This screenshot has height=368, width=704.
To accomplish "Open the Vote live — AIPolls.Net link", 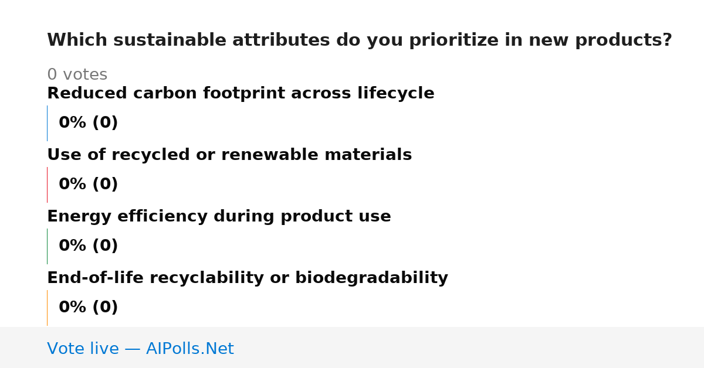I will pyautogui.click(x=140, y=349).
